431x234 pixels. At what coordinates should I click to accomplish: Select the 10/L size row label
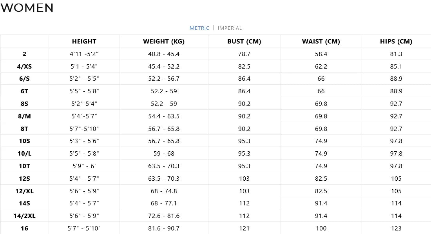[x=24, y=154]
